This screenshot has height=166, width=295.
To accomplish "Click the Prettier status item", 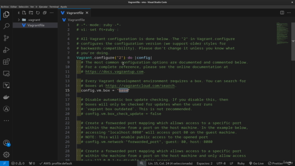I will 275,163.
